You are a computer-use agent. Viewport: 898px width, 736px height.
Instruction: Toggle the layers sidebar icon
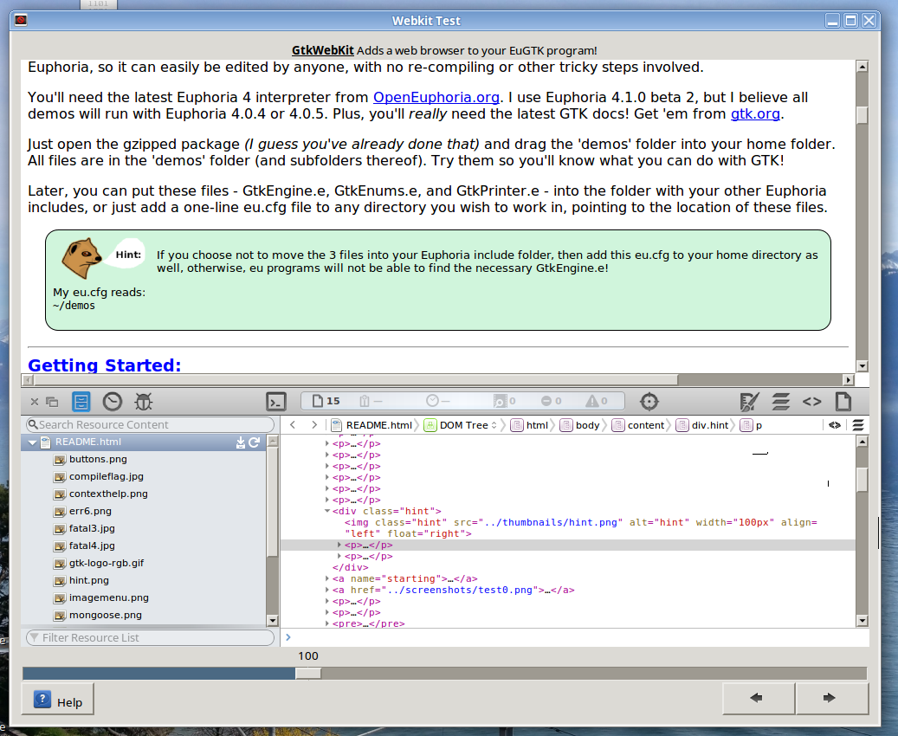(x=780, y=401)
